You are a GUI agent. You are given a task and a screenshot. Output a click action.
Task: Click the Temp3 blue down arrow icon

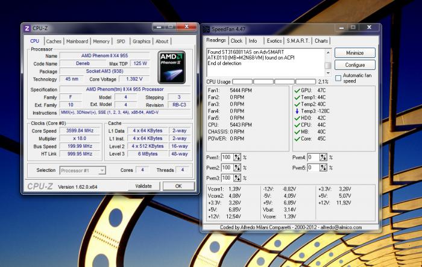[296, 111]
